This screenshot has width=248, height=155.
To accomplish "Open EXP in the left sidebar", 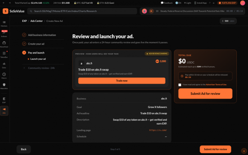I will coord(4,100).
